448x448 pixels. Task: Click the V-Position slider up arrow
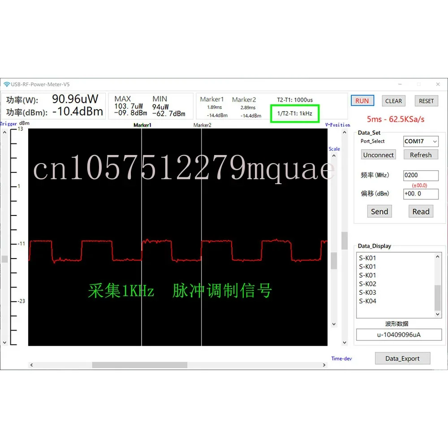coord(345,133)
